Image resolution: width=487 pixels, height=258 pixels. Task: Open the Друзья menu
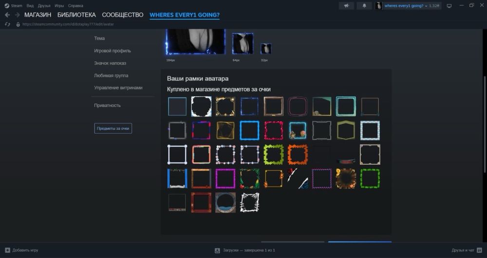[x=44, y=5]
